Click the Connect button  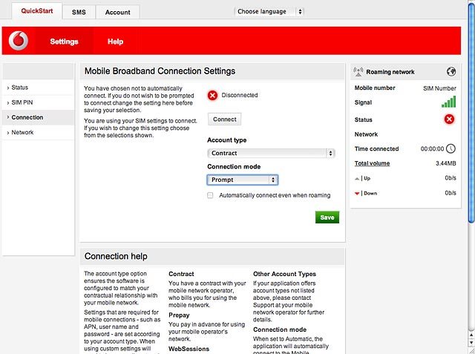click(x=224, y=119)
